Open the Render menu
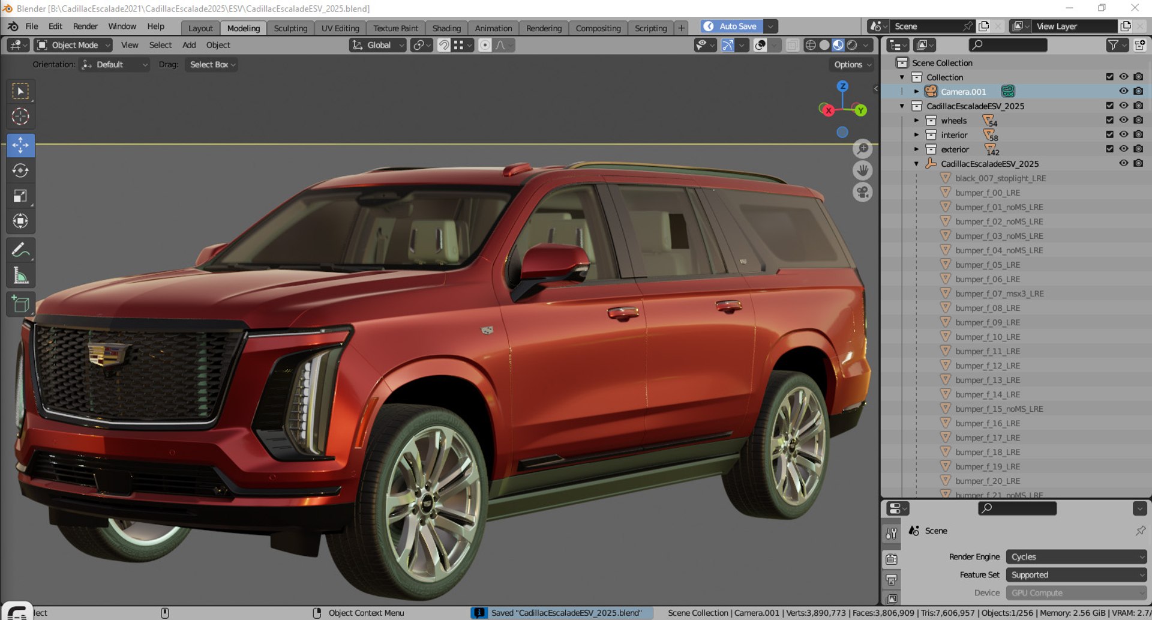Viewport: 1152px width, 620px height. pyautogui.click(x=85, y=26)
